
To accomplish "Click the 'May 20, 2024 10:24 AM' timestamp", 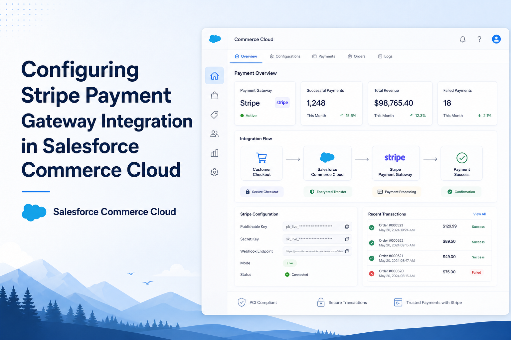I will pos(397,230).
